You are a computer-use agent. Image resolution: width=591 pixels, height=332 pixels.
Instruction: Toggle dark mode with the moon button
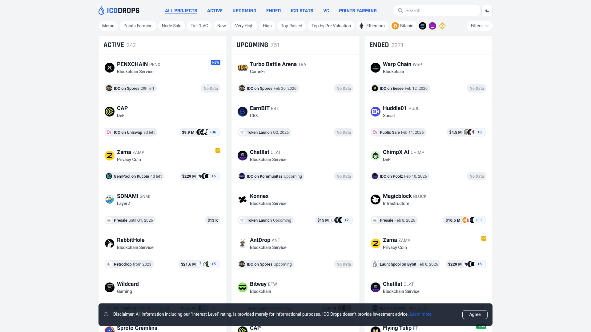487,10
